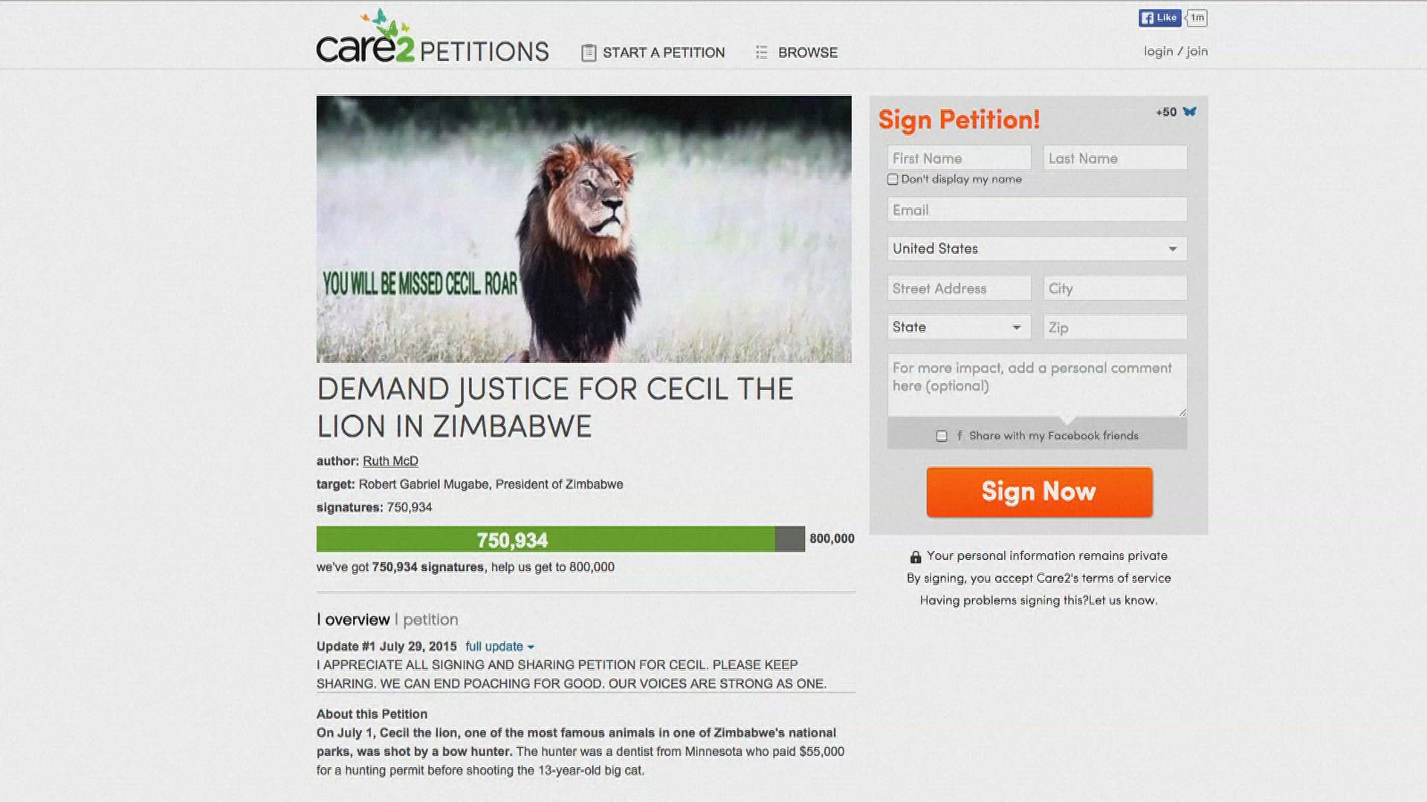Click the padlock privacy icon

point(916,557)
